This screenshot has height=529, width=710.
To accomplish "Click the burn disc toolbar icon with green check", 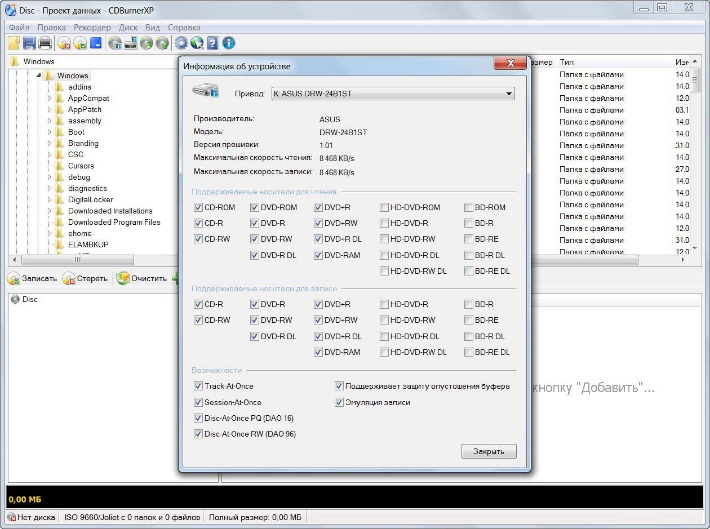I will pos(80,43).
